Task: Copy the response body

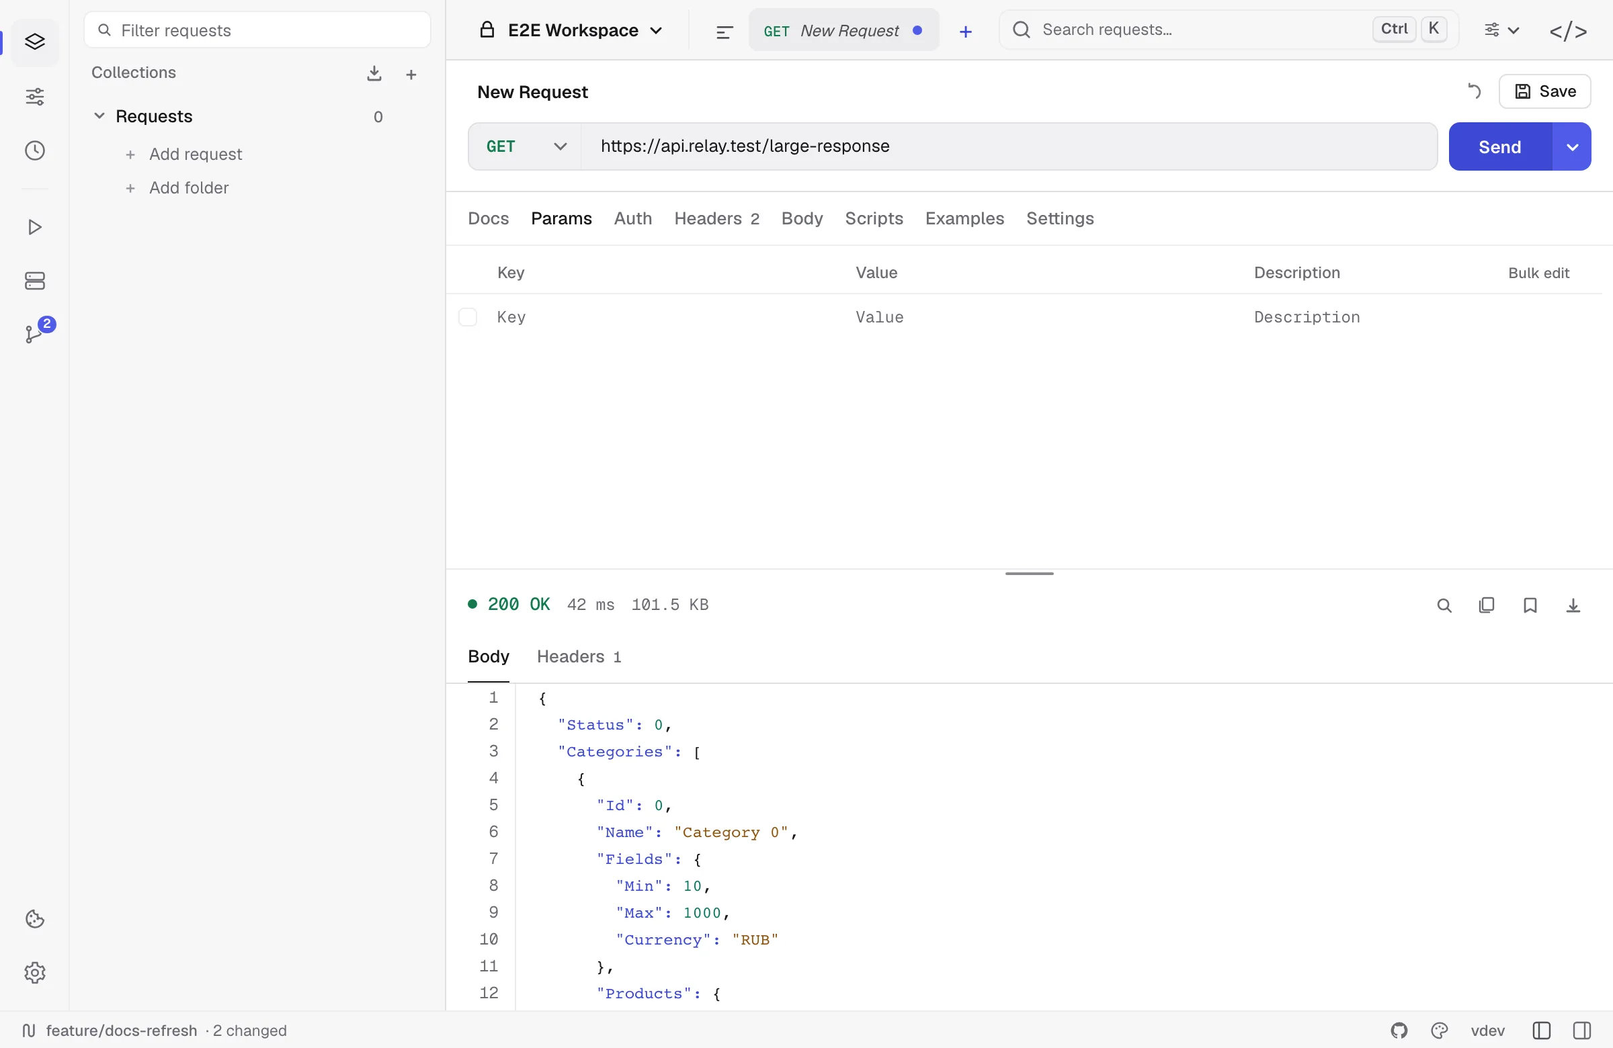Action: [1487, 606]
